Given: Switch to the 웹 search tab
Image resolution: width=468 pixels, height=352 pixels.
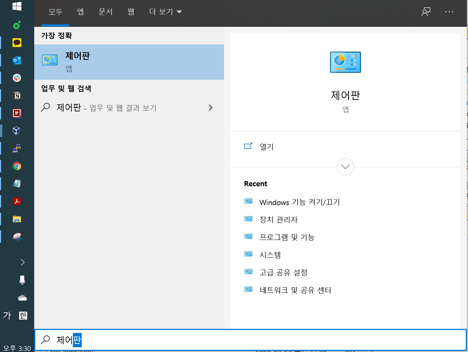Looking at the screenshot, I should coord(131,12).
